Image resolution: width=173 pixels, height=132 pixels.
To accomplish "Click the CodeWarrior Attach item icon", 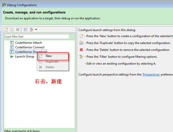I will click(x=12, y=43).
